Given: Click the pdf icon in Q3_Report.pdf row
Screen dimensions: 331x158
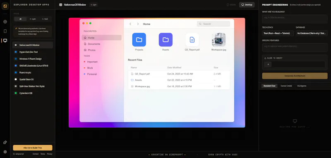Looking at the screenshot, I should [x=132, y=74].
